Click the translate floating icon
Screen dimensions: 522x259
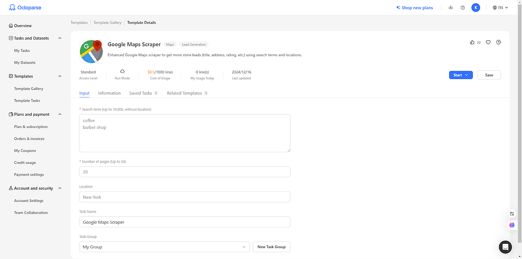click(512, 214)
